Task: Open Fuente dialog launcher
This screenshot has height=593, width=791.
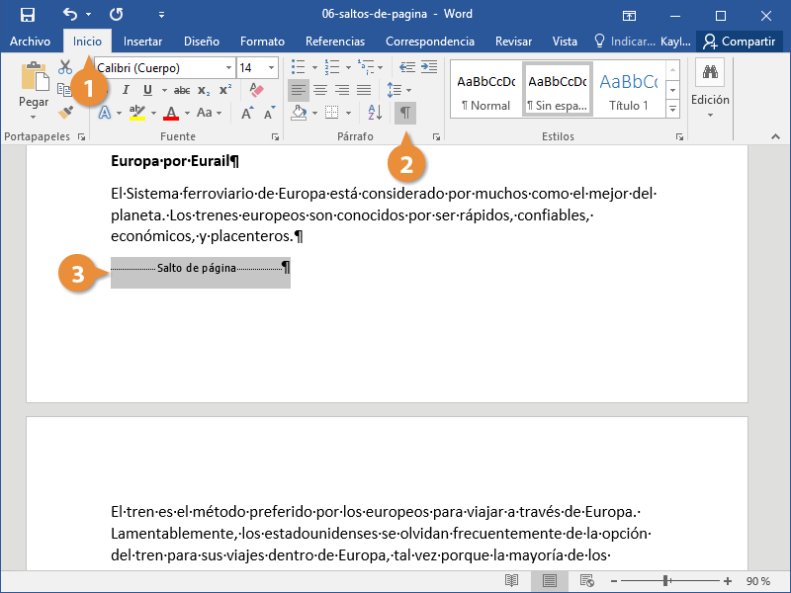Action: click(x=275, y=136)
